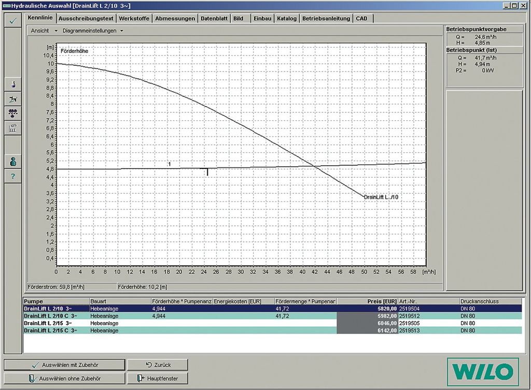Click the Hauptfenster button

click(x=158, y=379)
